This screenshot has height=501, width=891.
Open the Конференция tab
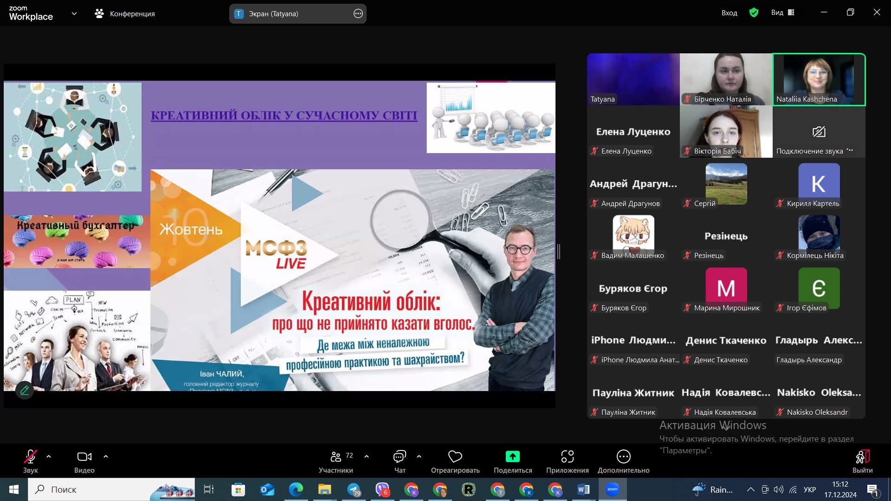[125, 14]
